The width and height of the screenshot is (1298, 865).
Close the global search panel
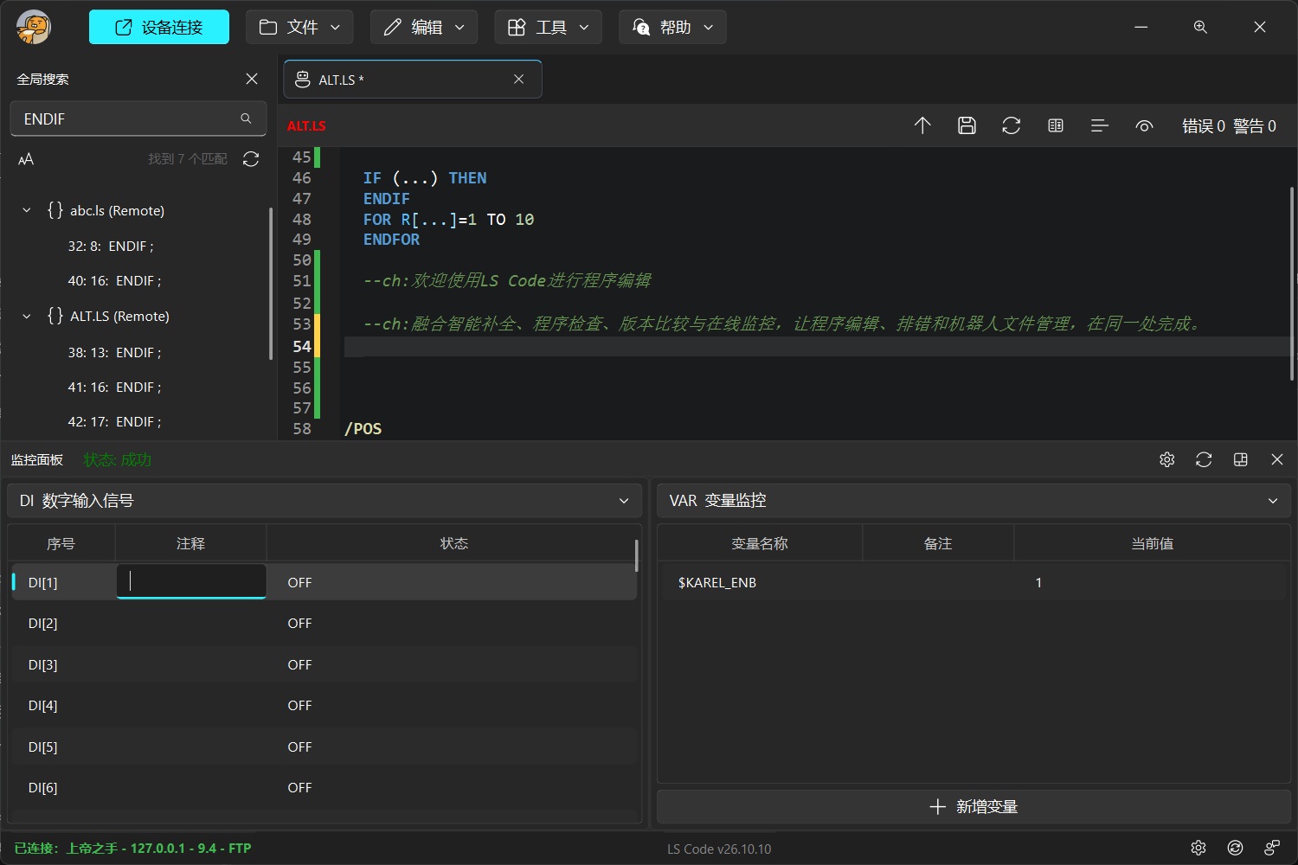pos(252,79)
